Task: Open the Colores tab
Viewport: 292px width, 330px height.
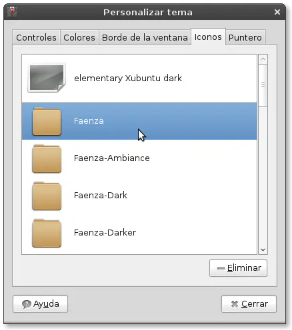Action: pyautogui.click(x=79, y=37)
